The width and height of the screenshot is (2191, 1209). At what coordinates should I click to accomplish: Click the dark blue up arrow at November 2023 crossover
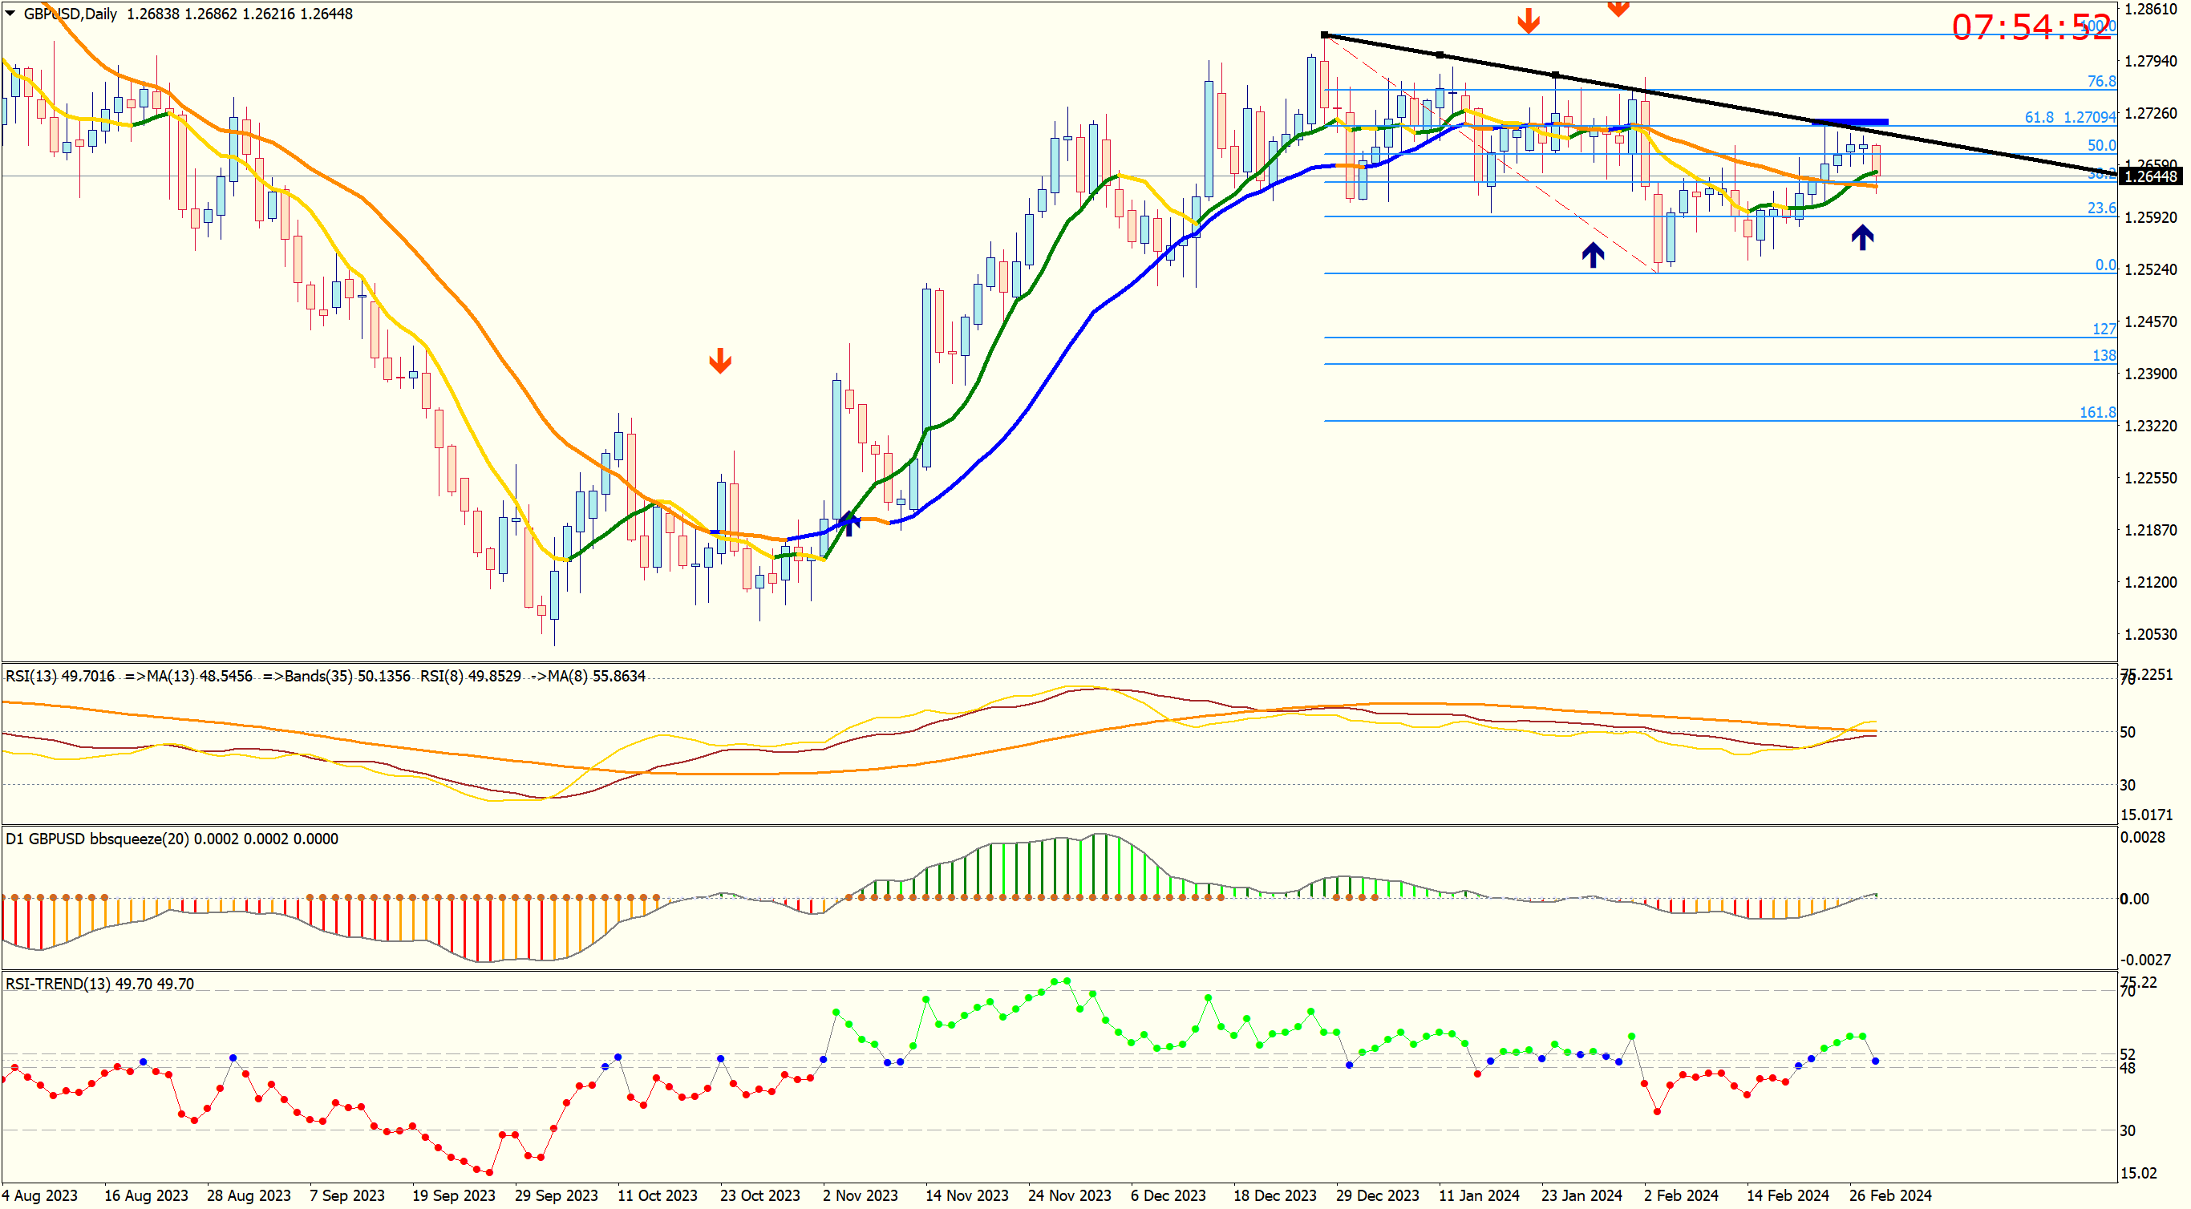click(848, 522)
